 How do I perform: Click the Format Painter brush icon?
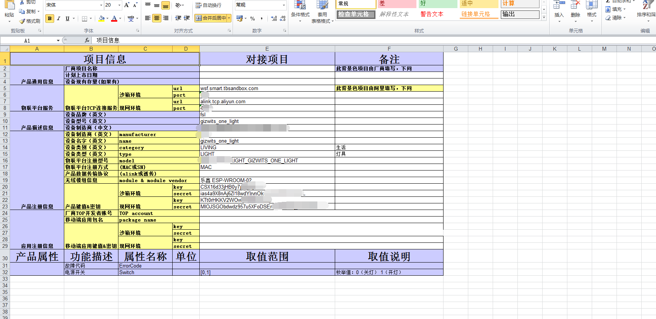click(x=22, y=21)
